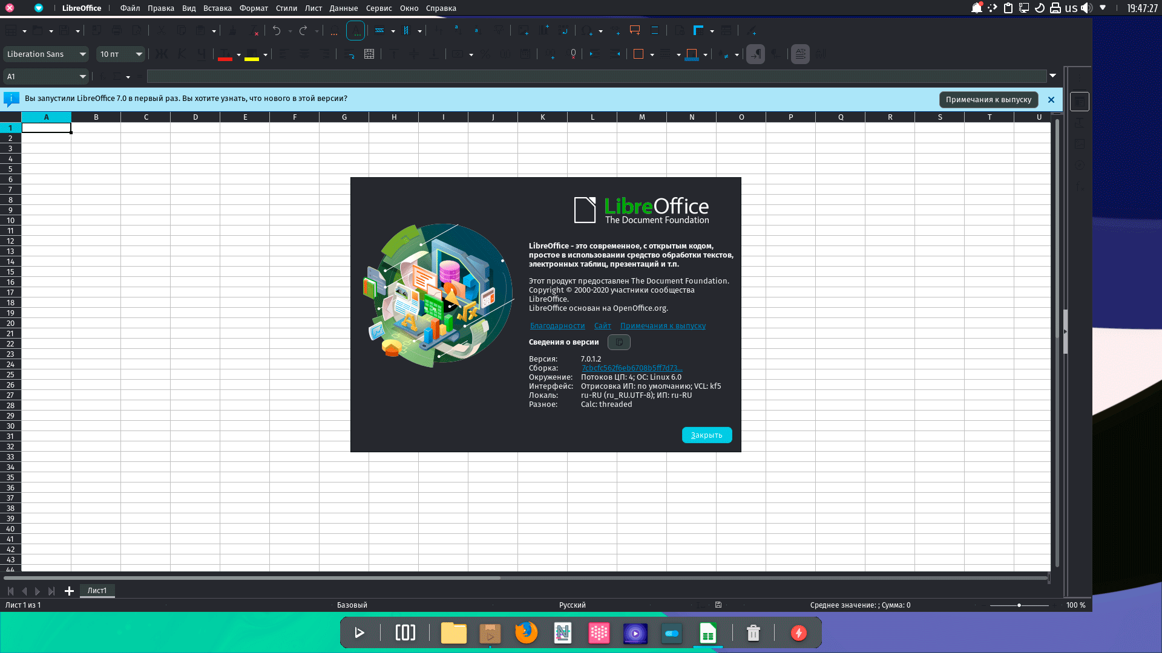Viewport: 1162px width, 653px height.
Task: Toggle automatic spell checking
Action: 356,31
